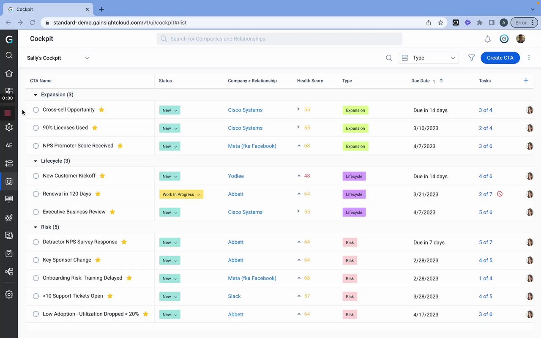
Task: Open the bar chart presentation icon in the sidebar
Action: pyautogui.click(x=9, y=199)
